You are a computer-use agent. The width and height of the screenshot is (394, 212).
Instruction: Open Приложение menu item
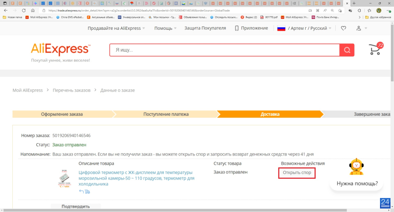[254, 28]
